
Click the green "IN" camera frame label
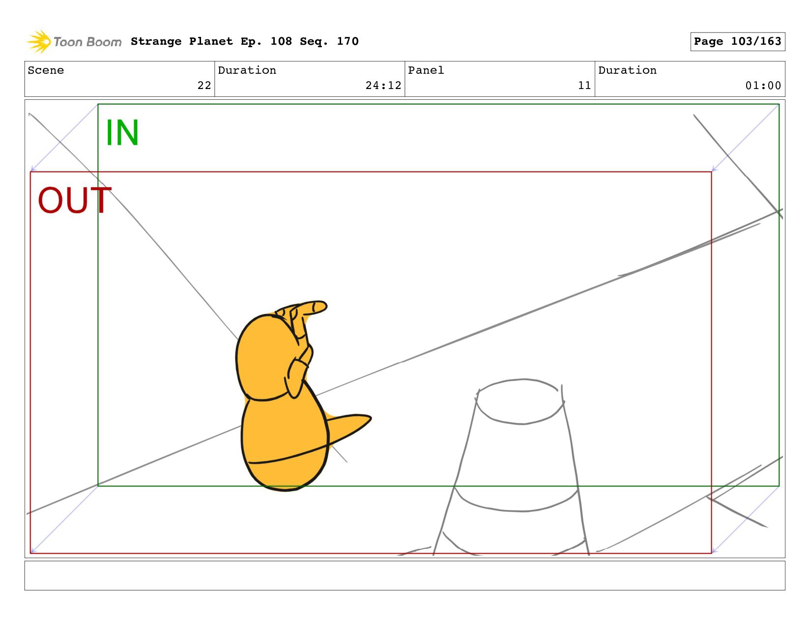[x=122, y=133]
